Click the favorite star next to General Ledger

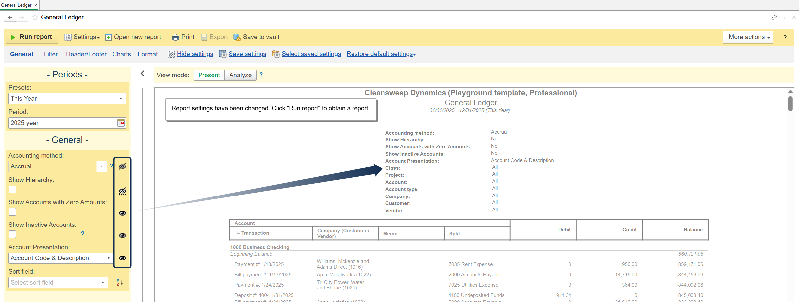35,18
